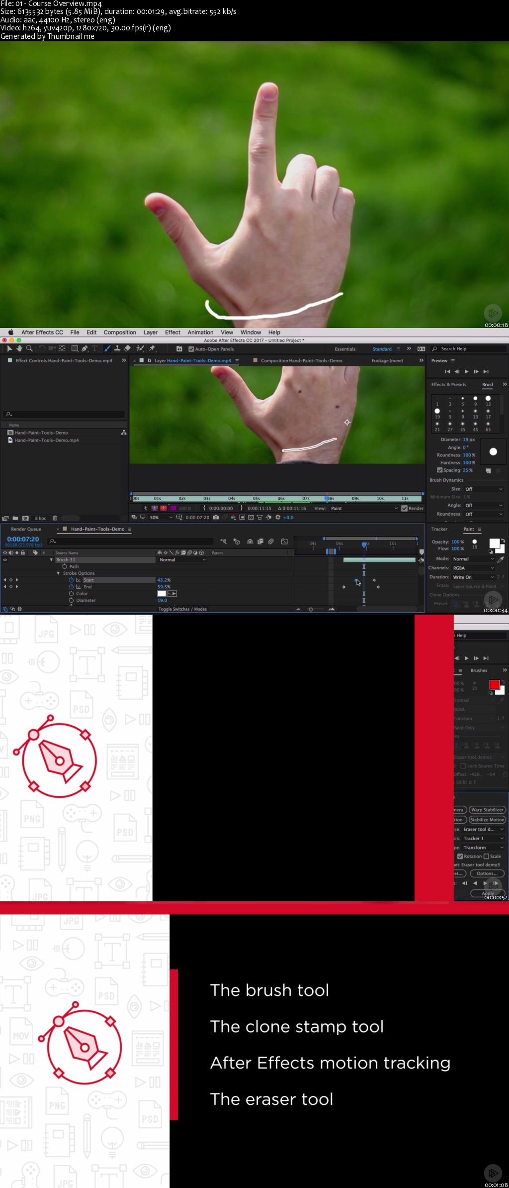
Task: Open the View Paint dropdown
Action: pos(364,508)
